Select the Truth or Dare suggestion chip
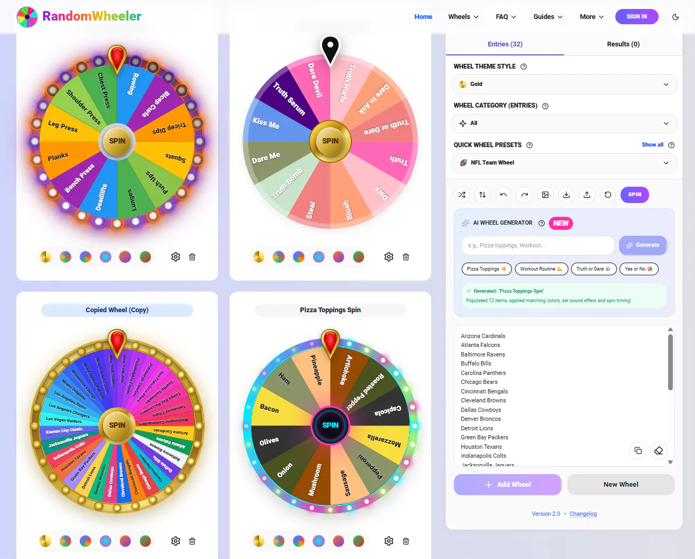This screenshot has width=695, height=559. click(593, 269)
